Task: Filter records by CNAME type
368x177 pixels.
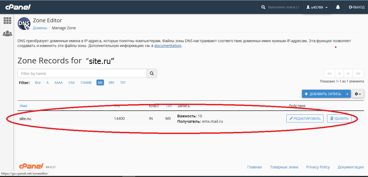Action: pyautogui.click(x=86, y=83)
